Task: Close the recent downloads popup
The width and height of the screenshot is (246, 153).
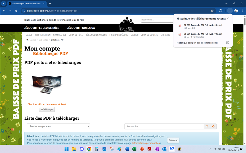Action: click(x=228, y=18)
